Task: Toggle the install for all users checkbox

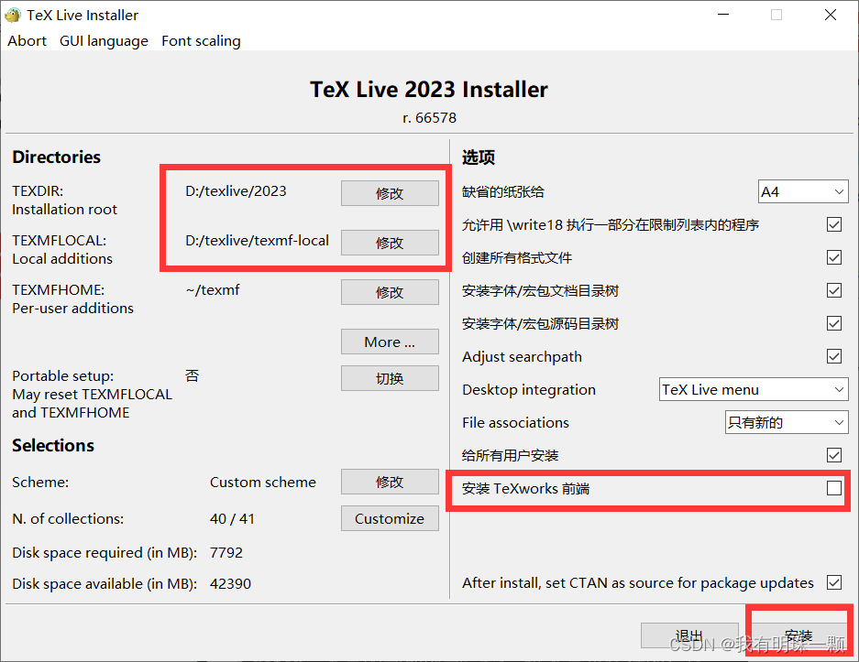Action: coord(834,455)
